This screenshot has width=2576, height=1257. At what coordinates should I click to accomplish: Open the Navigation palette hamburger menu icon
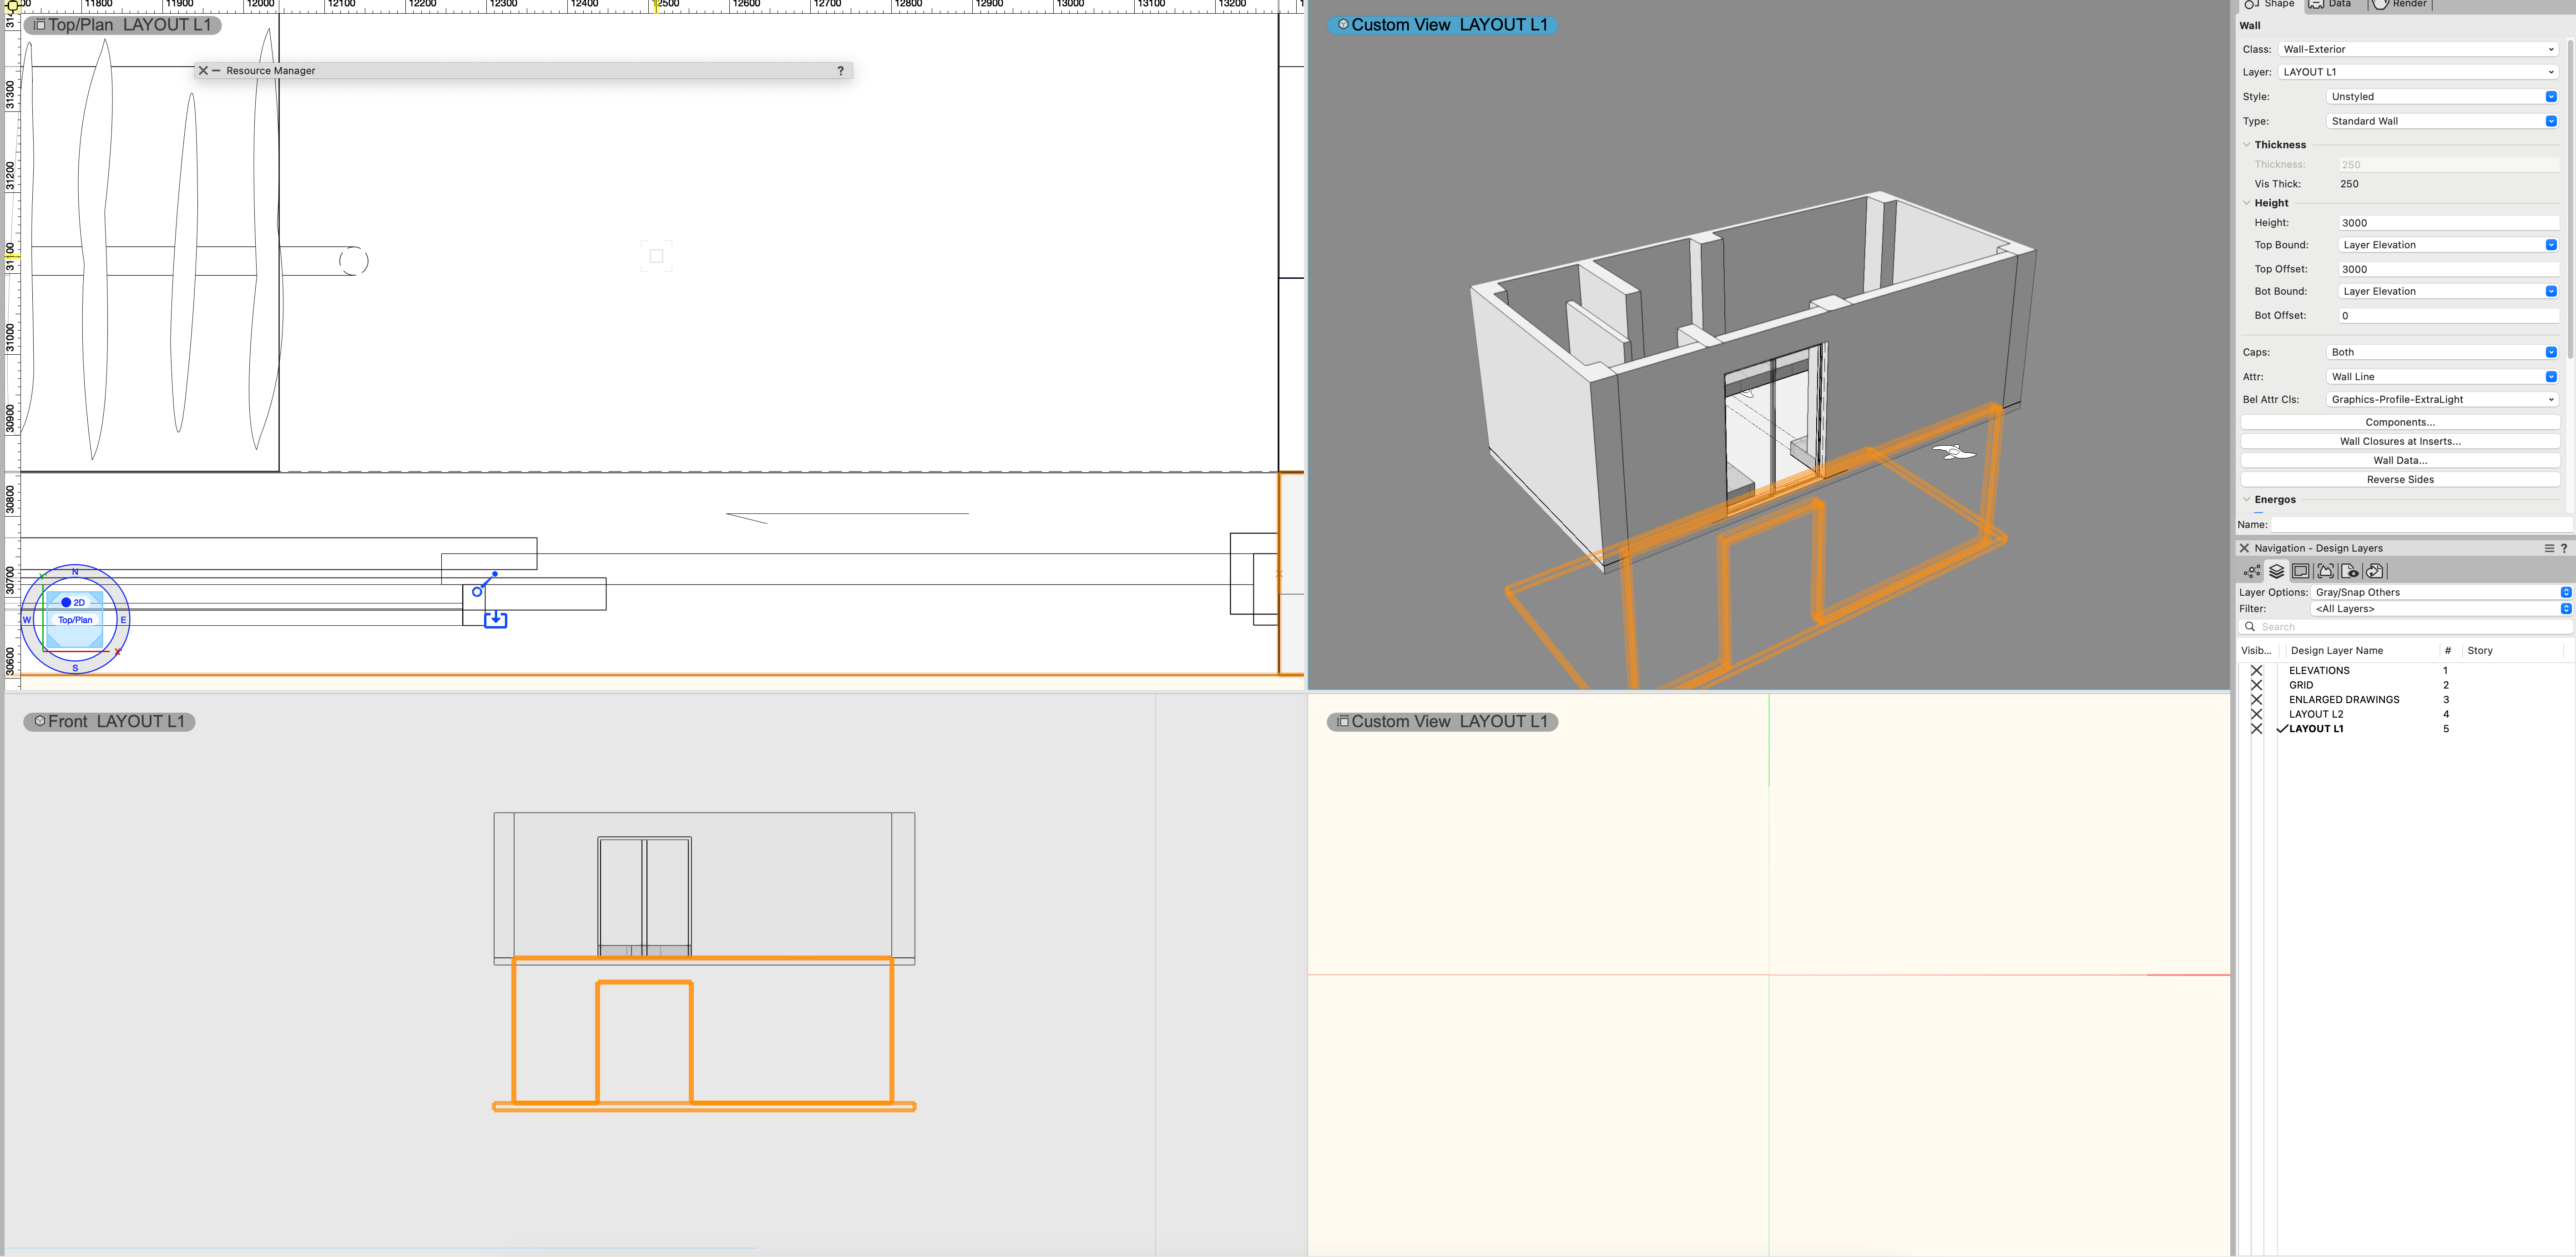[2549, 548]
